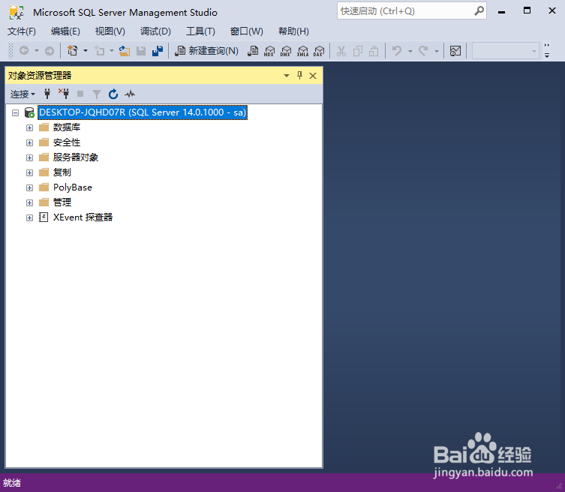Open a new XMLA query
Screen dimensions: 565x492
pos(302,51)
